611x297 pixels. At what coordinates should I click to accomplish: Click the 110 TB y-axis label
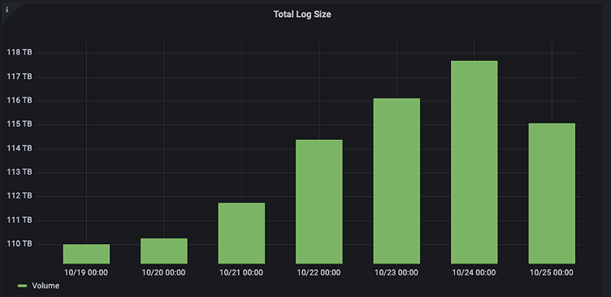[x=19, y=244]
